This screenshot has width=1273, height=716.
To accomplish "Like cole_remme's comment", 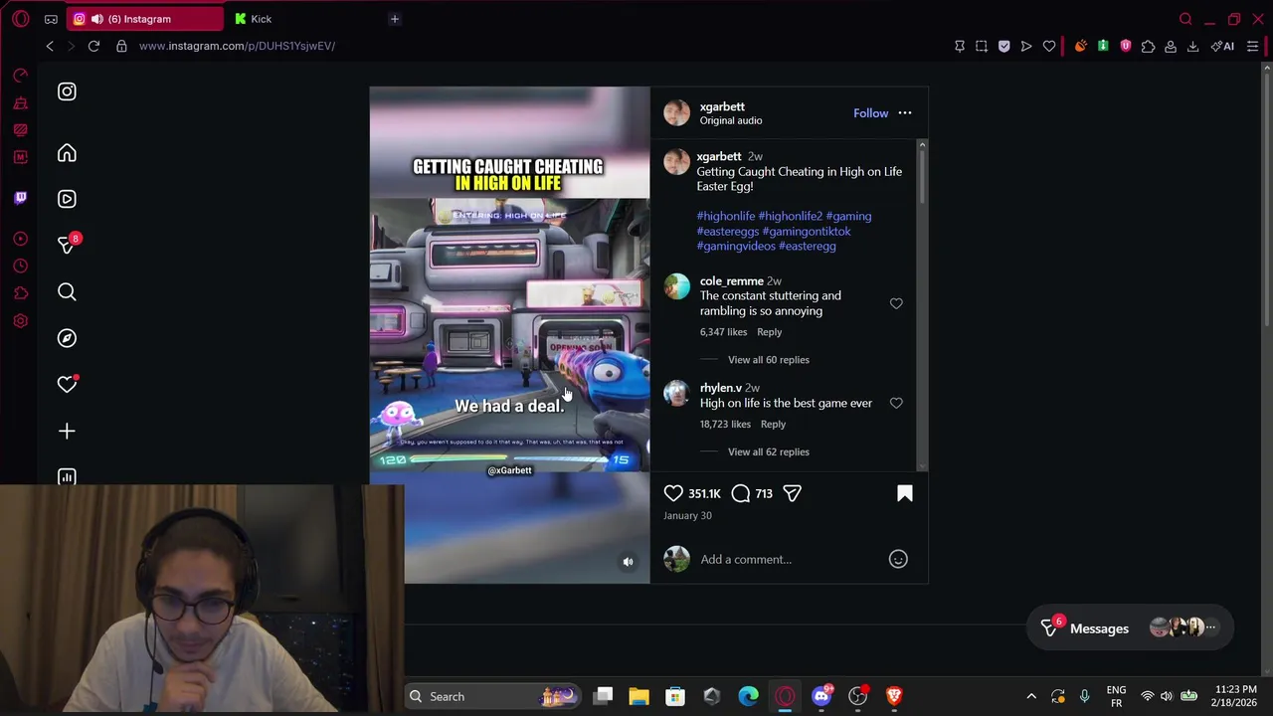I will [896, 303].
